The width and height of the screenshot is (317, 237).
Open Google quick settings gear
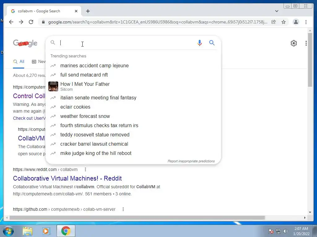tap(293, 43)
